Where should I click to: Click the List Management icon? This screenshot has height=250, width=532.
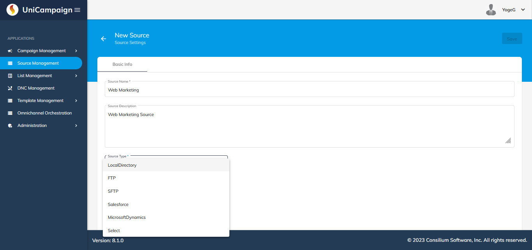click(10, 76)
